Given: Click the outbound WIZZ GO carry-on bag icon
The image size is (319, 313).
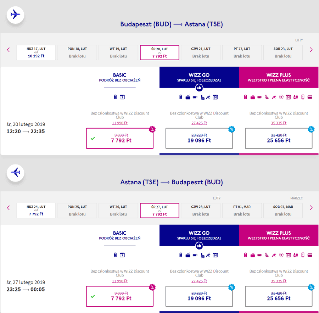Looking at the screenshot, I should [181, 97].
